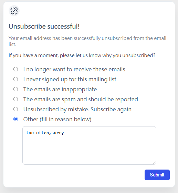Viewport: 178px width, 193px height.
Task: Click the broken link unsubscribe icon
Action: click(14, 11)
